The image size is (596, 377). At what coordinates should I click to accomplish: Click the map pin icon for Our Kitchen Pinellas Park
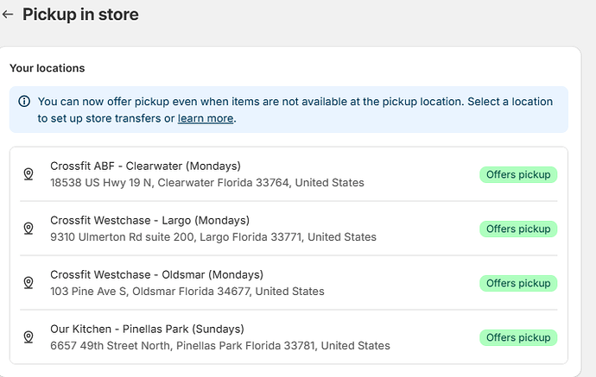tap(29, 337)
